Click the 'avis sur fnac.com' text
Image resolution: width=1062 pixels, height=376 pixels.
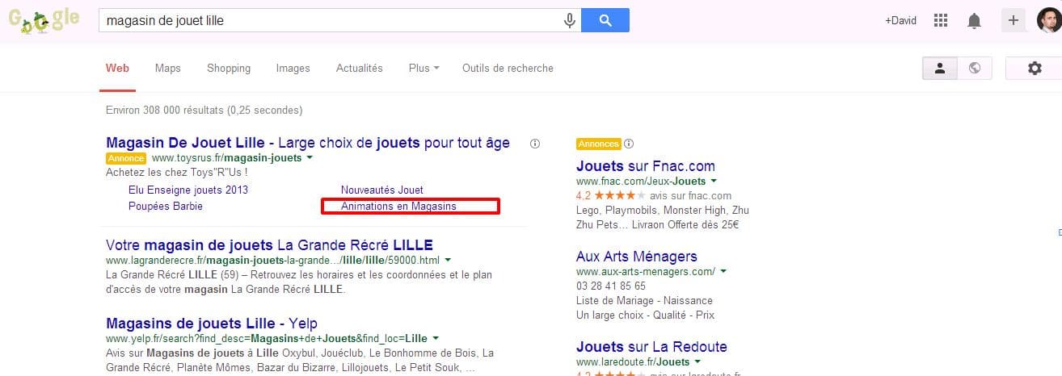pyautogui.click(x=690, y=196)
